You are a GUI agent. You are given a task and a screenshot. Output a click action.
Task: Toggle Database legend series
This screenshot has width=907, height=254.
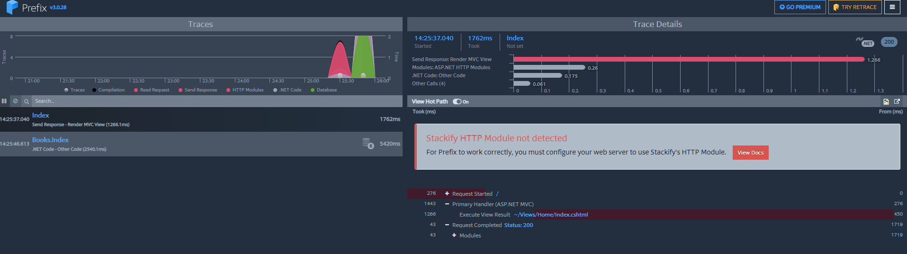pos(323,90)
